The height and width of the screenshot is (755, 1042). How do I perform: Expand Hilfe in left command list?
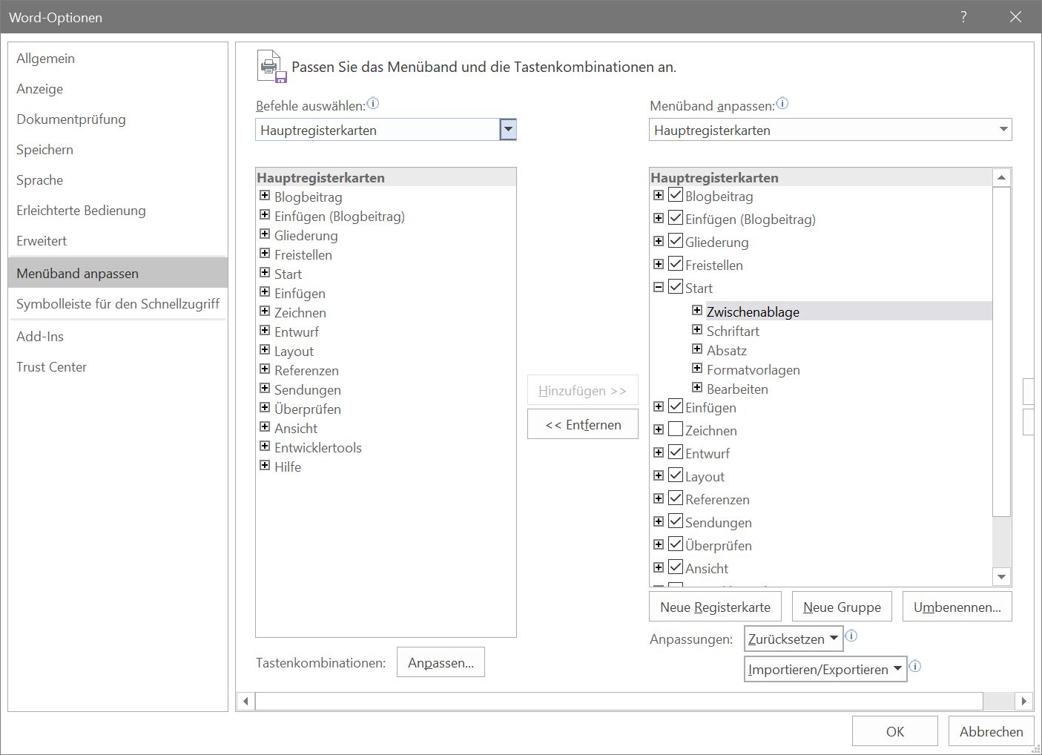tap(265, 466)
